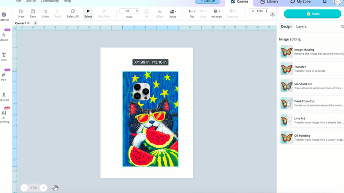
Task: Open the Shape tool in sidebar
Action: [x=4, y=36]
